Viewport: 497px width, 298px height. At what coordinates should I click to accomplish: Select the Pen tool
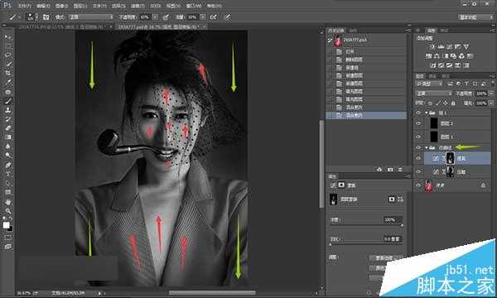point(7,165)
